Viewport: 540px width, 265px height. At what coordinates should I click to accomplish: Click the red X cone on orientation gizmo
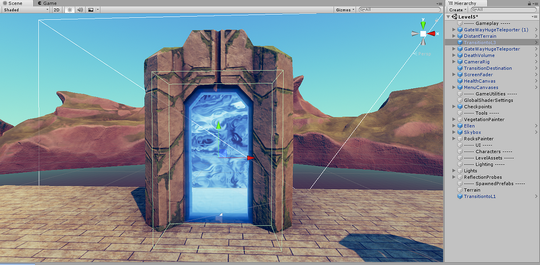(x=432, y=33)
